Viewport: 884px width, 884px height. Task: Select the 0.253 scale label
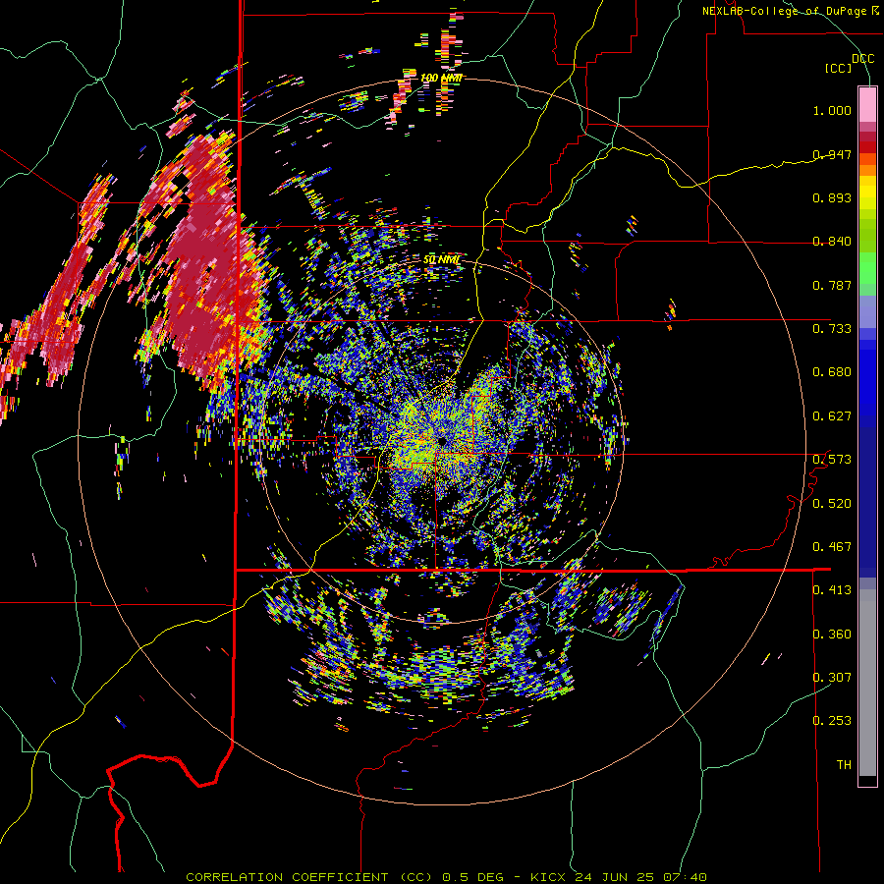(832, 721)
